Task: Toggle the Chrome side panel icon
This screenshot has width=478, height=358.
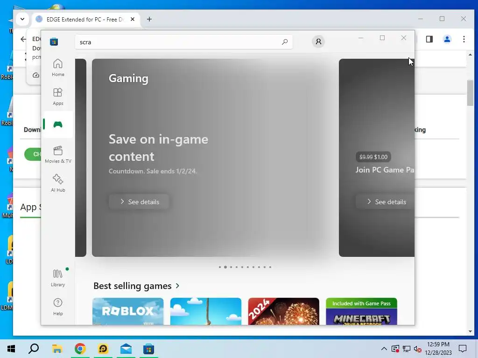Action: coord(429,39)
